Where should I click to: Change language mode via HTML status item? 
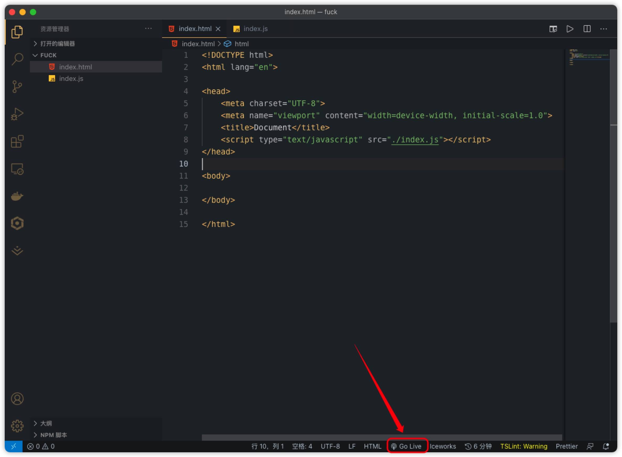point(372,446)
